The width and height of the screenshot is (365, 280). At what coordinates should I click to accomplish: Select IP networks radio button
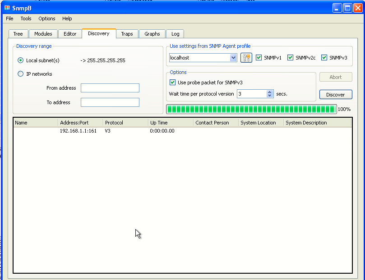click(x=20, y=74)
